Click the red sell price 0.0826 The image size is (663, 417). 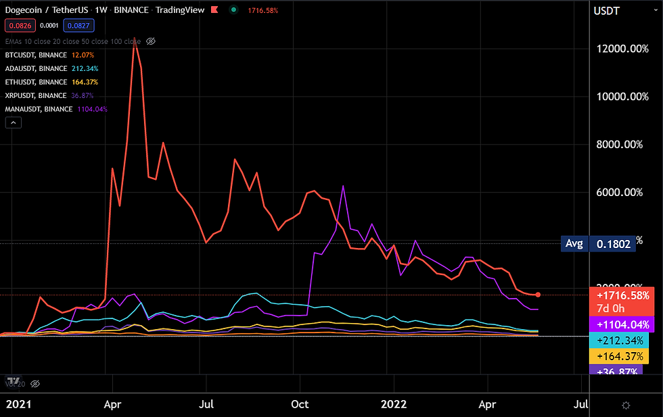pos(20,26)
